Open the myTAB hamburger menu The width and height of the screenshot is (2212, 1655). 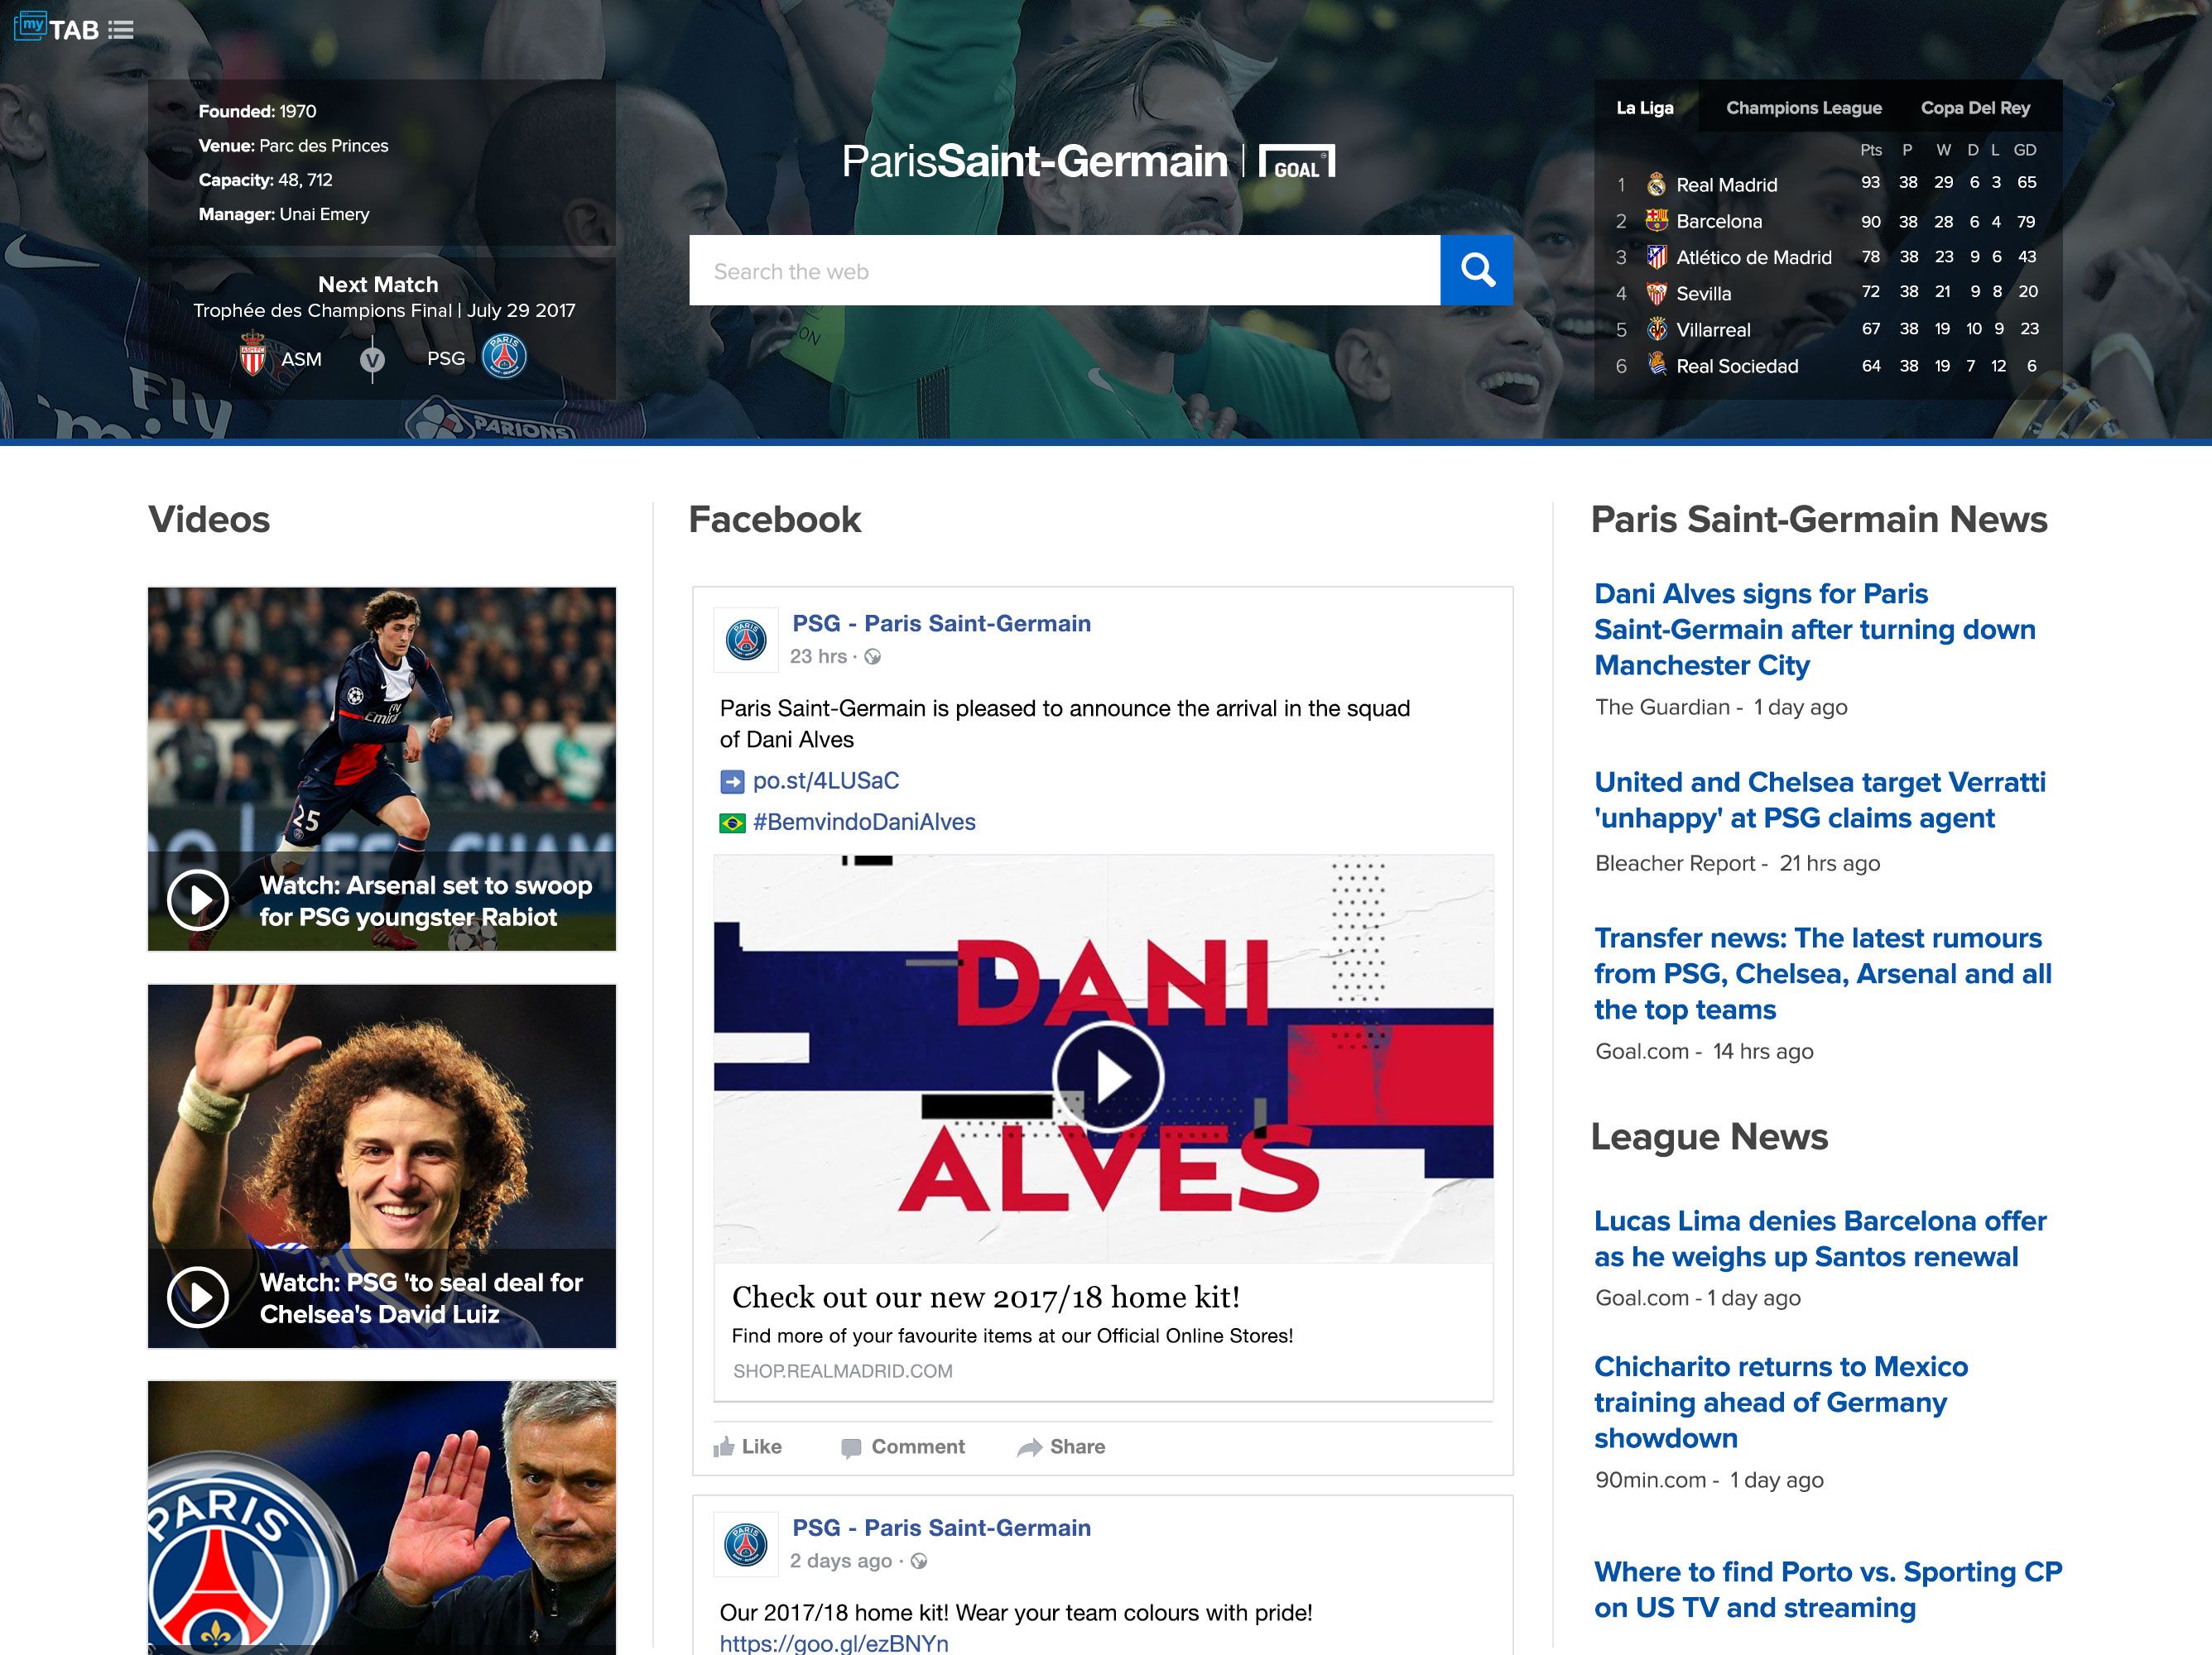tap(120, 28)
